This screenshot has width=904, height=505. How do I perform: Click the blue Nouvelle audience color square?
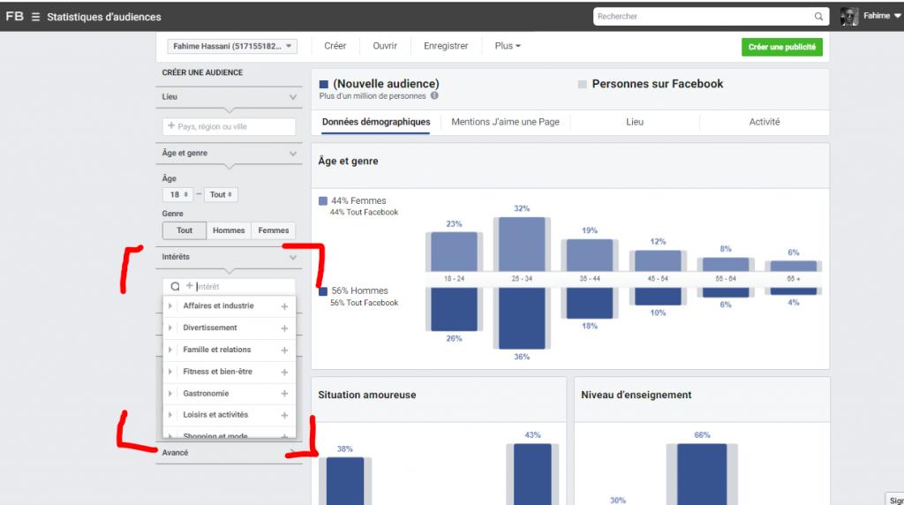coord(323,85)
